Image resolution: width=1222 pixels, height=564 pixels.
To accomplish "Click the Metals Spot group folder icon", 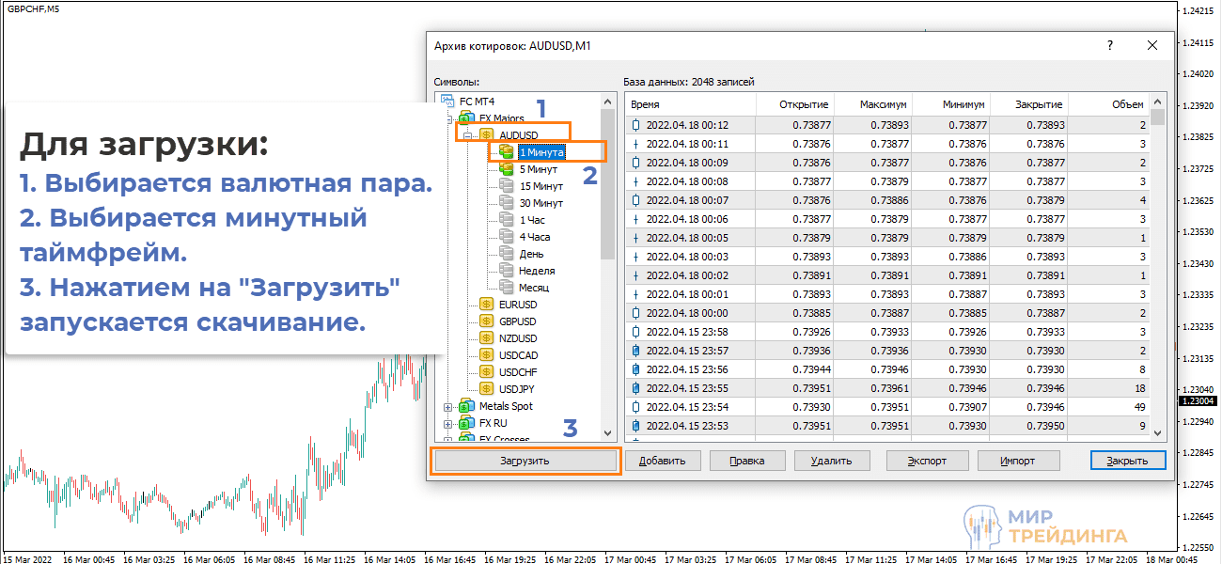I will (x=467, y=406).
